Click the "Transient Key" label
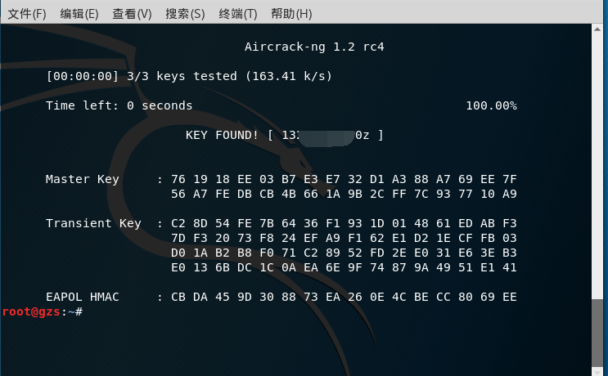Viewport: 608px width, 376px height. point(93,223)
